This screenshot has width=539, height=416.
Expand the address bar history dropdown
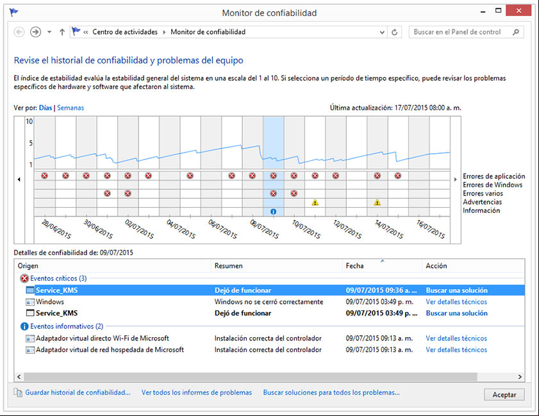[x=382, y=32]
